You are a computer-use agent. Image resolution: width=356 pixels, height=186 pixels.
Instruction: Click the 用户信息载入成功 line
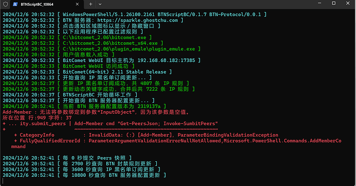pyautogui.click(x=59, y=55)
